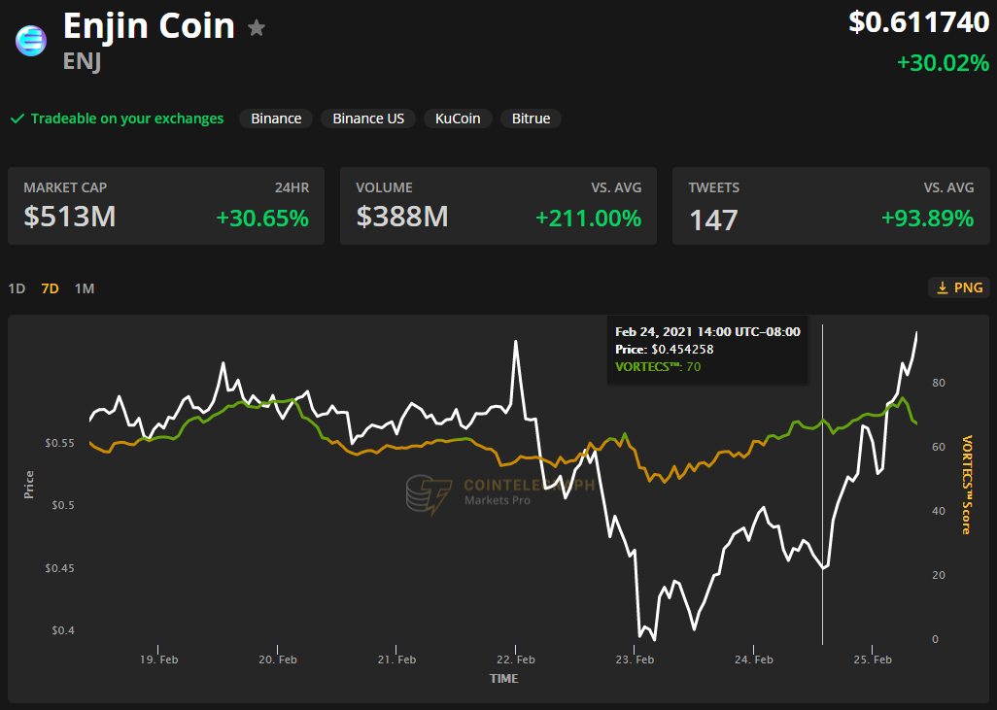Click the 20. Feb date tick

(277, 659)
